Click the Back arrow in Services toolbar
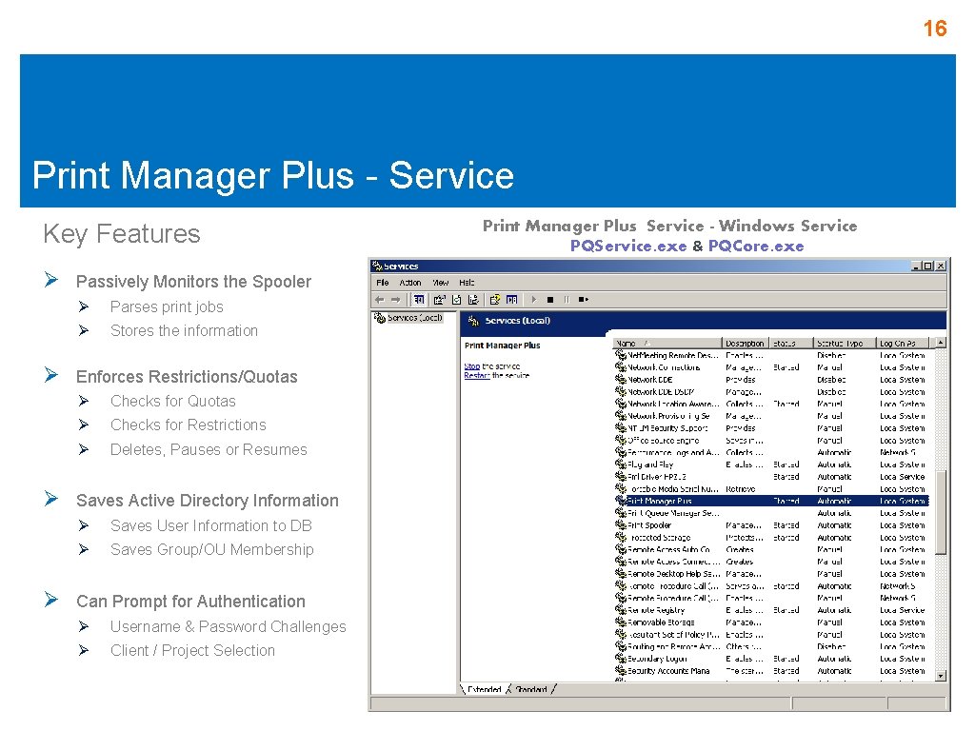The height and width of the screenshot is (731, 975). [x=379, y=300]
